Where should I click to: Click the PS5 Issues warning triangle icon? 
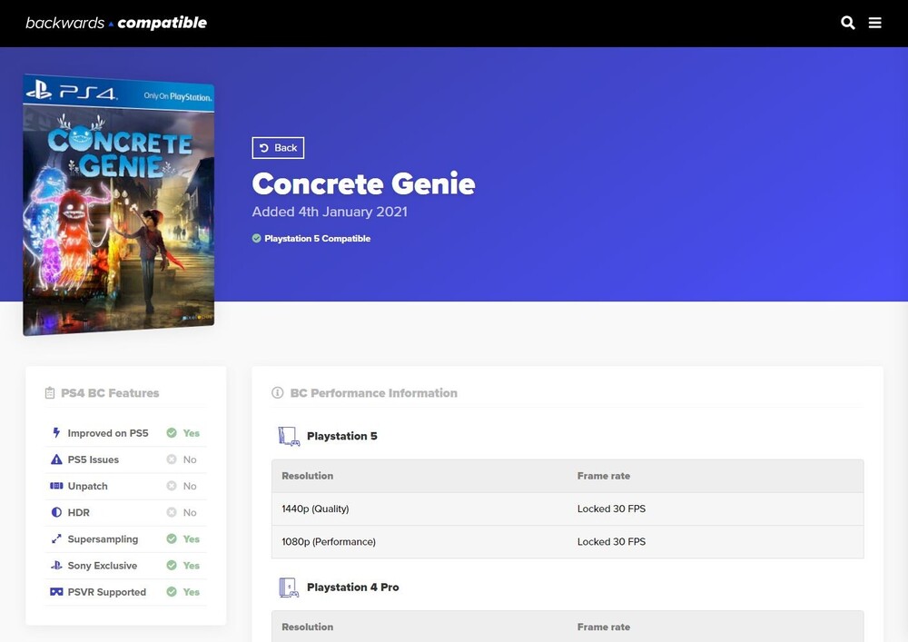click(x=56, y=459)
